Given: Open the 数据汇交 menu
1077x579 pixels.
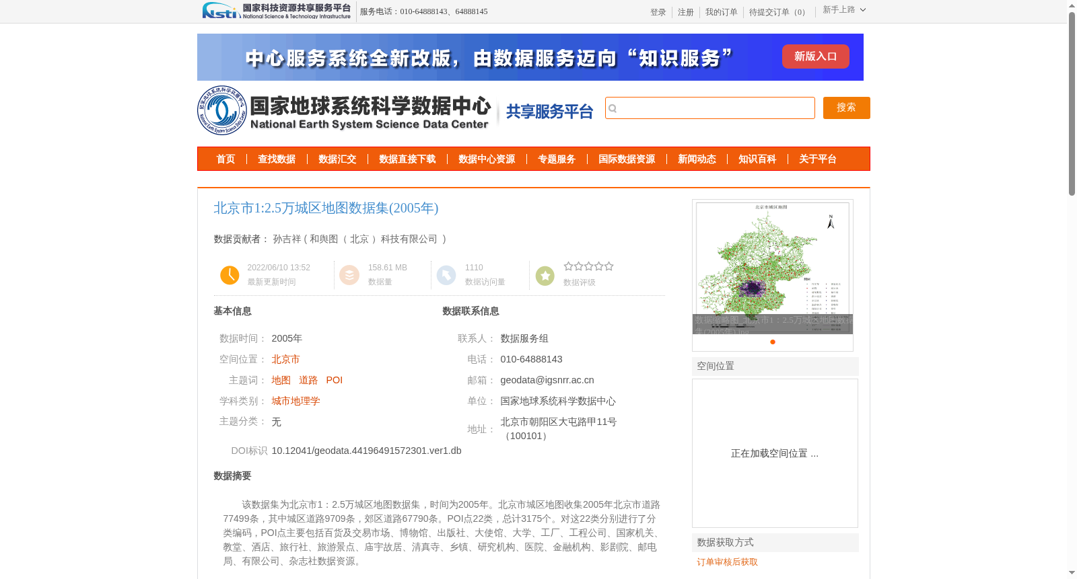Looking at the screenshot, I should (337, 159).
